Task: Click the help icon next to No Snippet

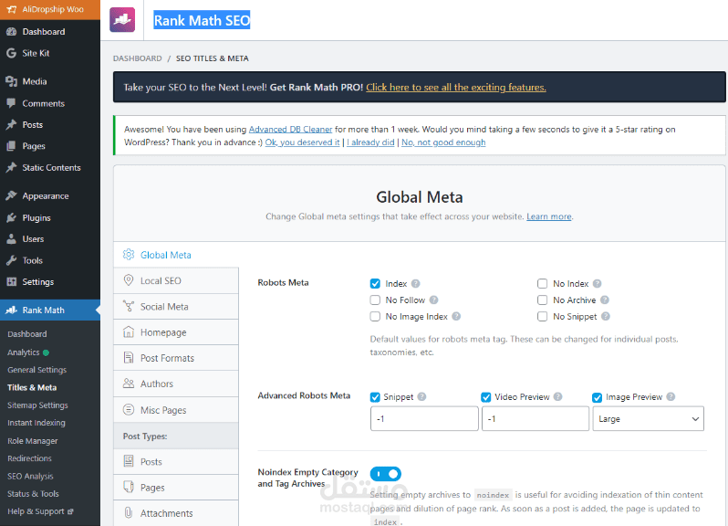Action: (x=606, y=316)
